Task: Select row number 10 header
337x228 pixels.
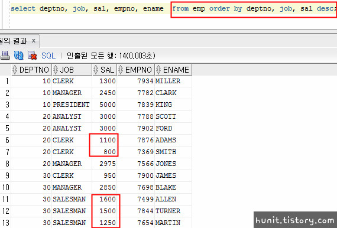Action: point(5,187)
